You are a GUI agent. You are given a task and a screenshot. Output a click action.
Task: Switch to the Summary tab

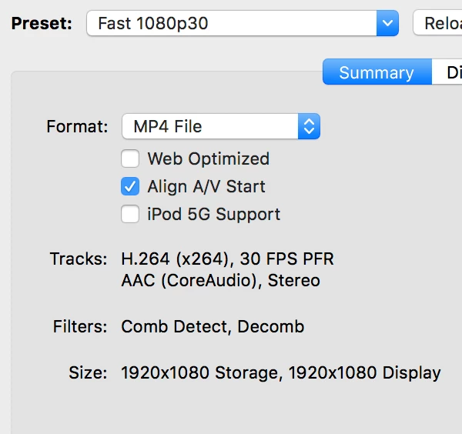(x=376, y=73)
